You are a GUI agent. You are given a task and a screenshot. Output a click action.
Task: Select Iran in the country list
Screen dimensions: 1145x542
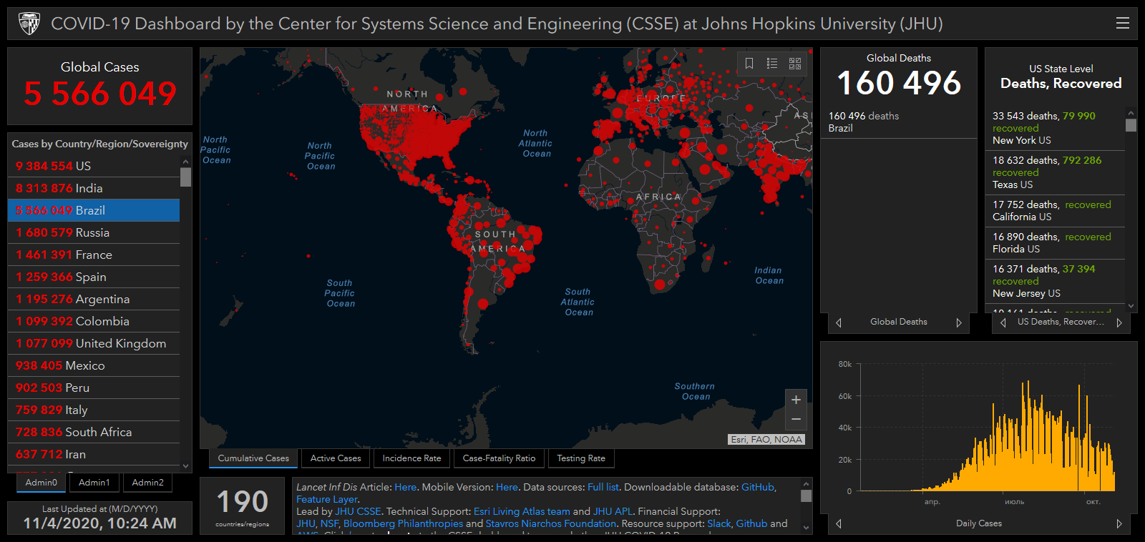(x=94, y=454)
